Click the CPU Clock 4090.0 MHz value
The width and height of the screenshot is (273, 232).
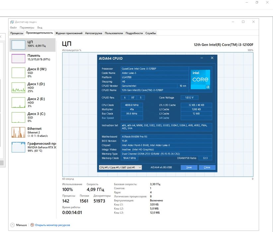(132, 105)
